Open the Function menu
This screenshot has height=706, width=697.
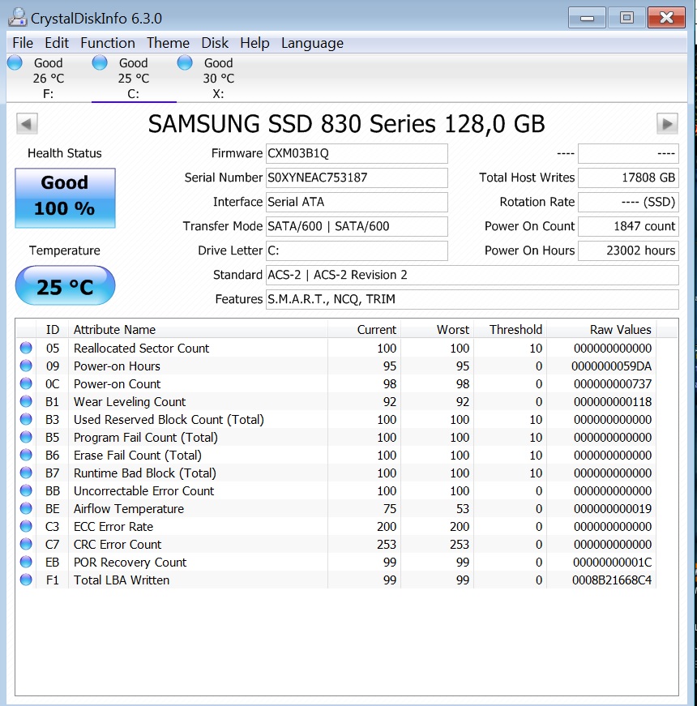[108, 43]
